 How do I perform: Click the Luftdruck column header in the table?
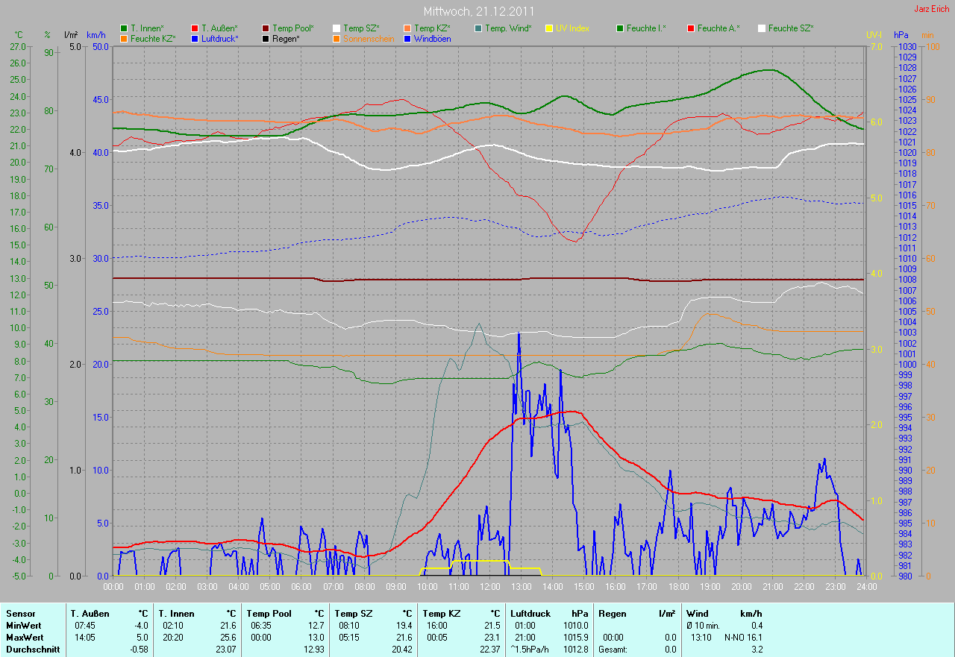click(531, 614)
